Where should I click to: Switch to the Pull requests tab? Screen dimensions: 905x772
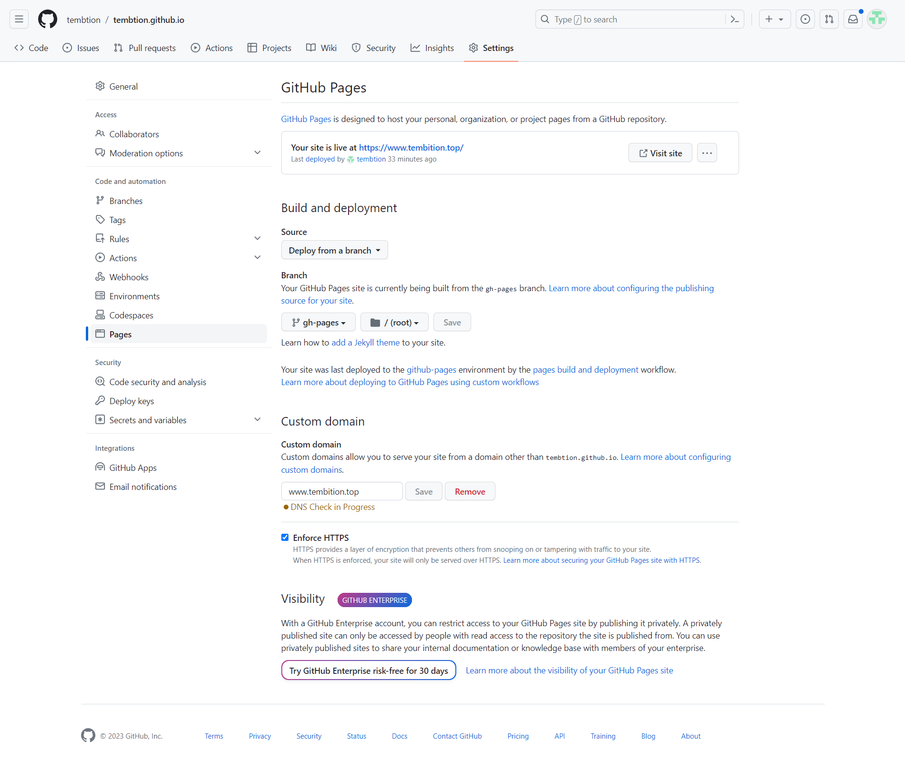tap(145, 48)
